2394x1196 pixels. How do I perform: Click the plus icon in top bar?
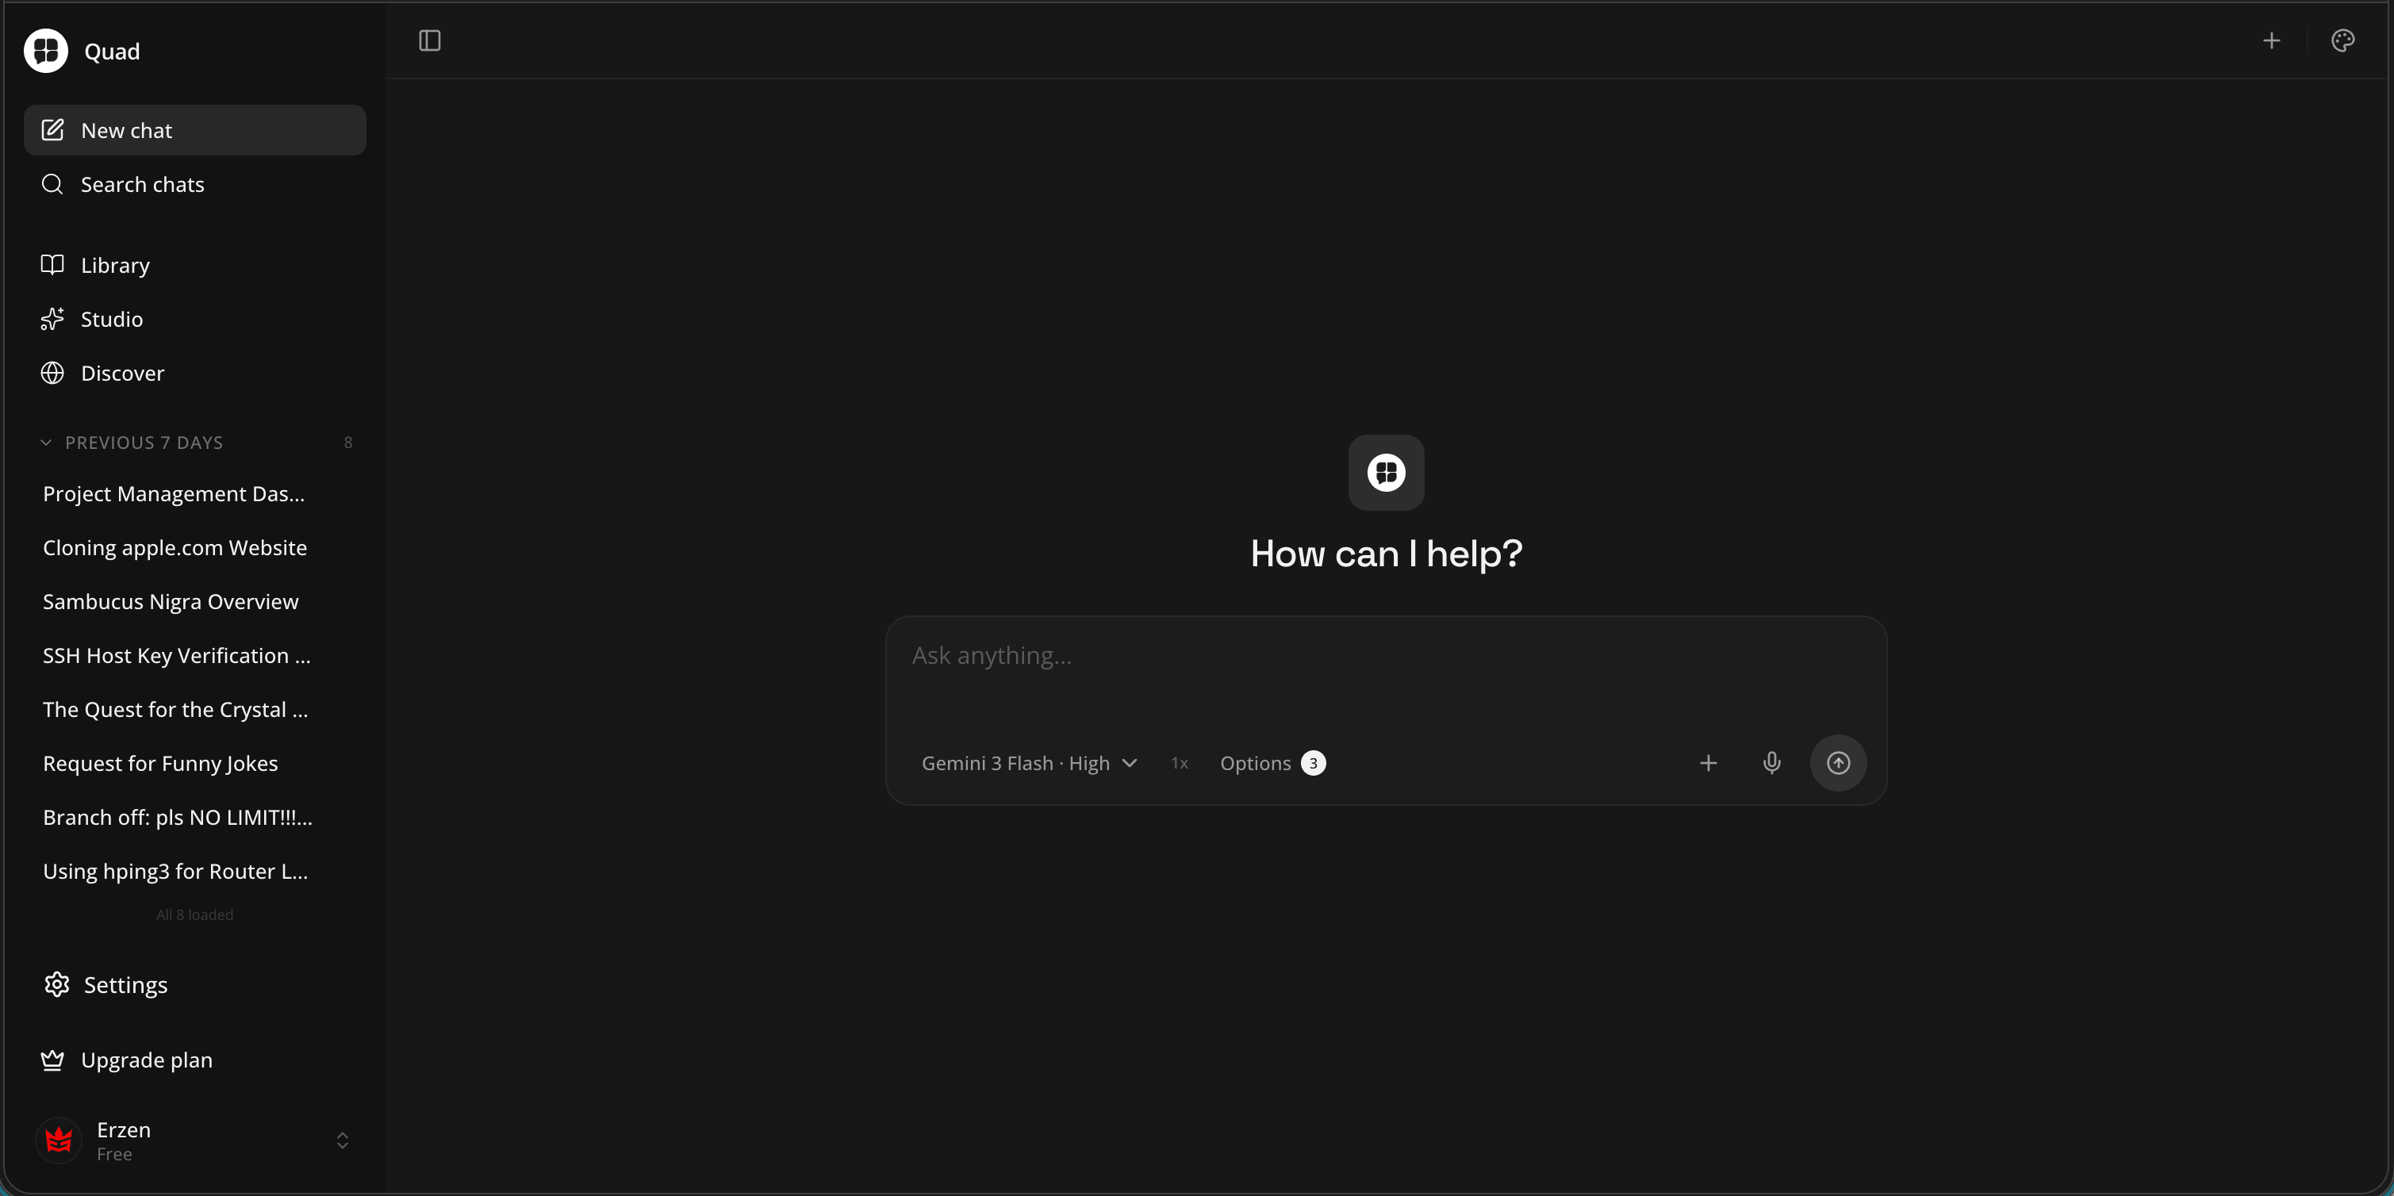(x=2270, y=41)
